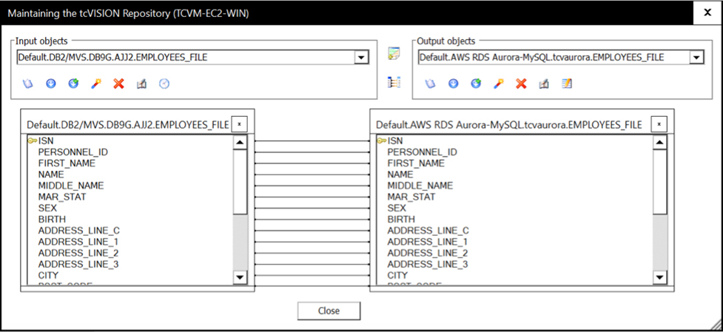Click the documents icon under Input objects
This screenshot has width=723, height=332.
click(28, 84)
